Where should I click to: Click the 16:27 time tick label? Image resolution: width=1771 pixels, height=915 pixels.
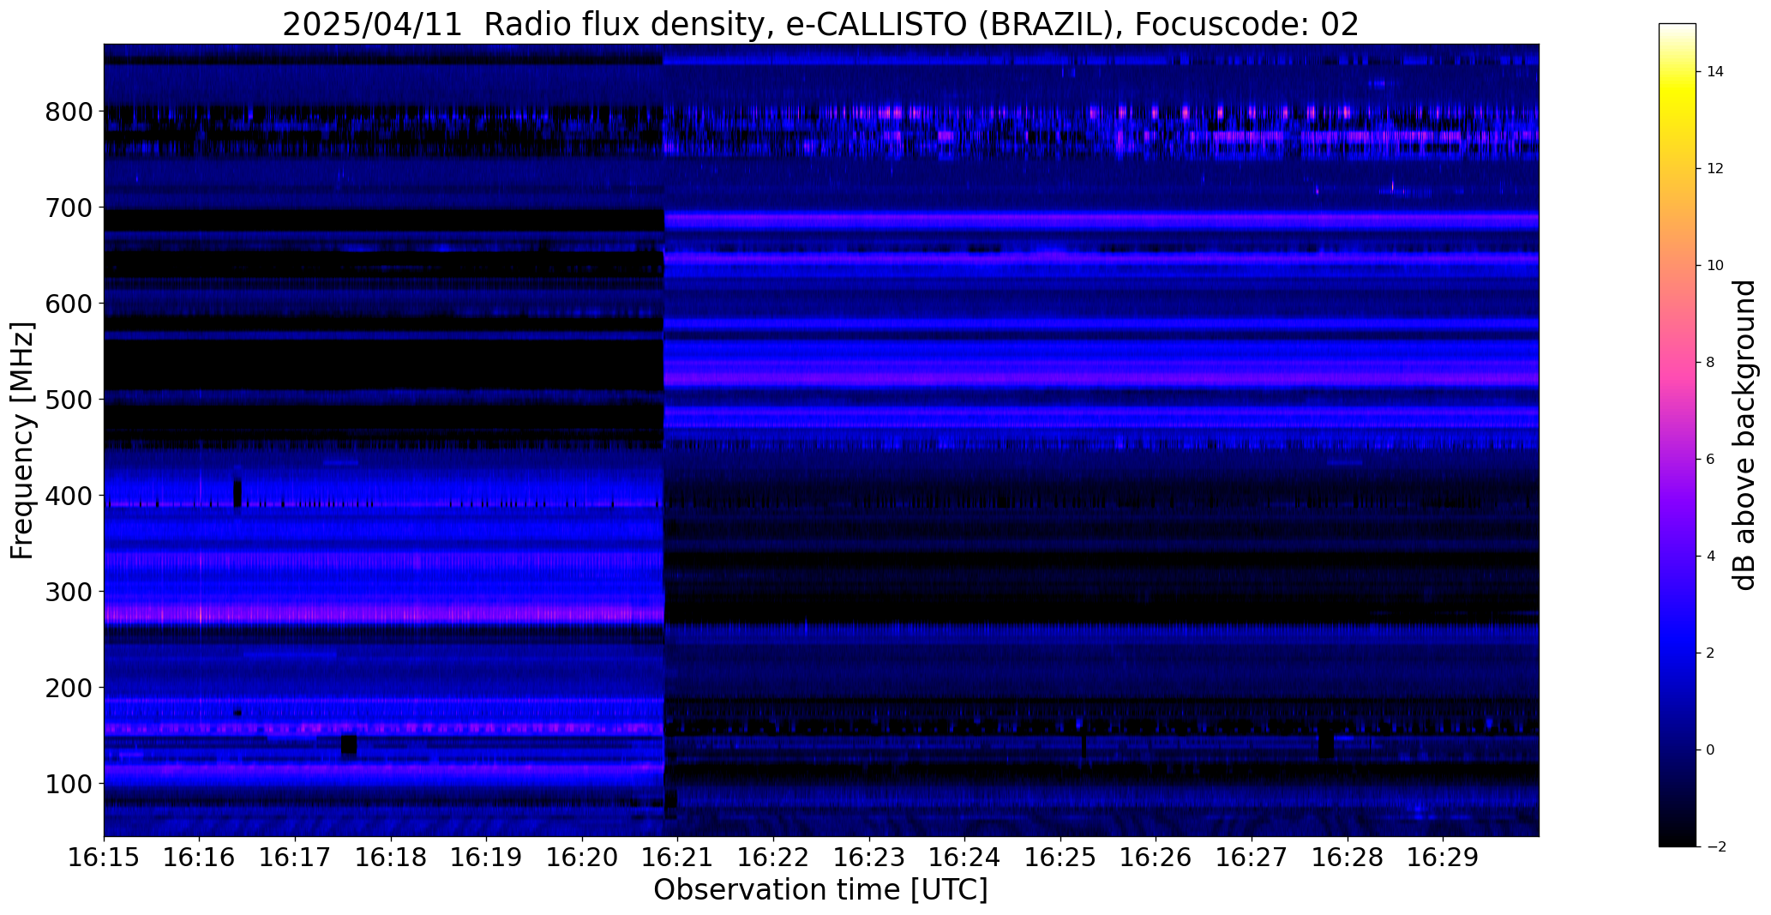(1252, 858)
